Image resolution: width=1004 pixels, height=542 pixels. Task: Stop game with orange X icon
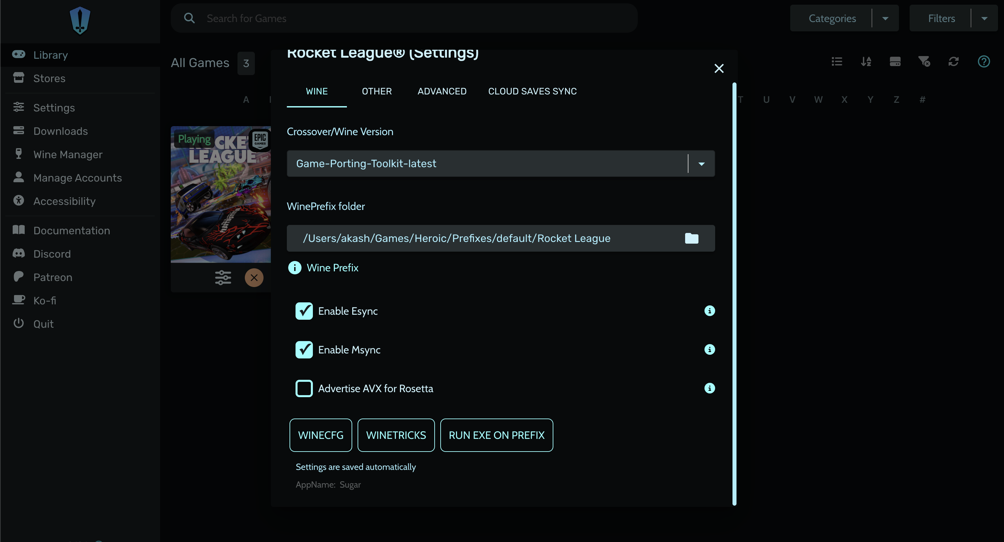pos(254,278)
